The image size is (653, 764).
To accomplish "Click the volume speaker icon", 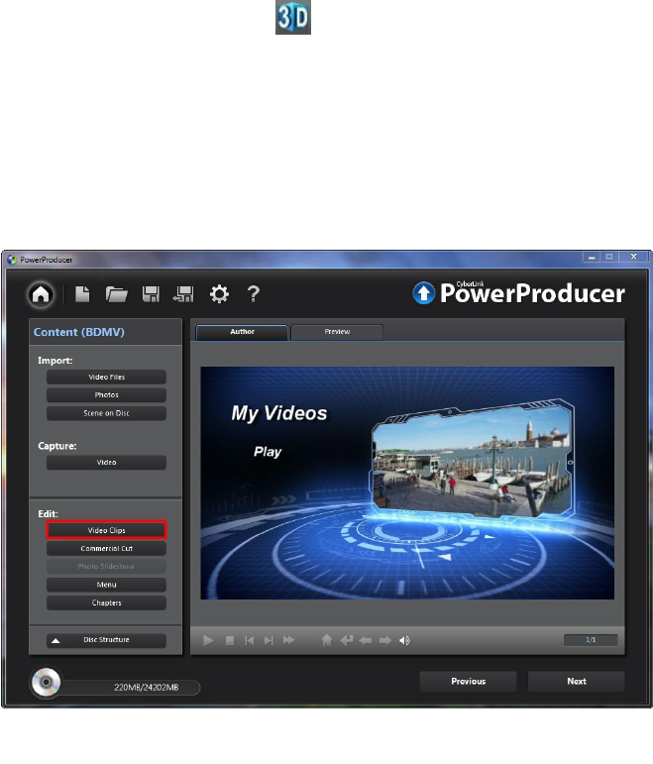I will 404,641.
